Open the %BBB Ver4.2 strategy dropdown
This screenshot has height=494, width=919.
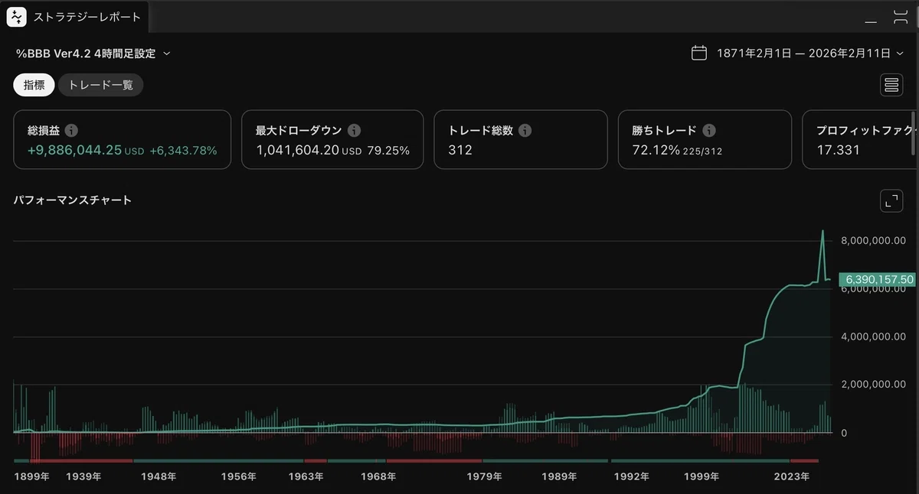coord(93,54)
